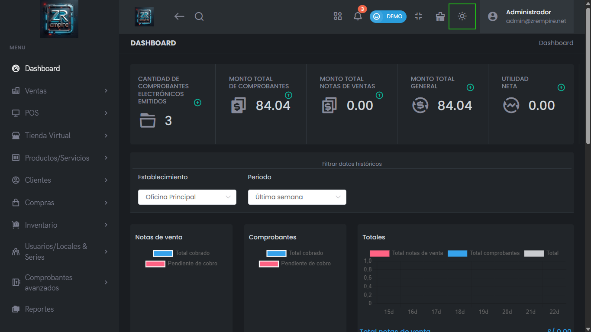Expand Comprobantes avanzados chevron
The image size is (591, 332).
[x=106, y=283]
